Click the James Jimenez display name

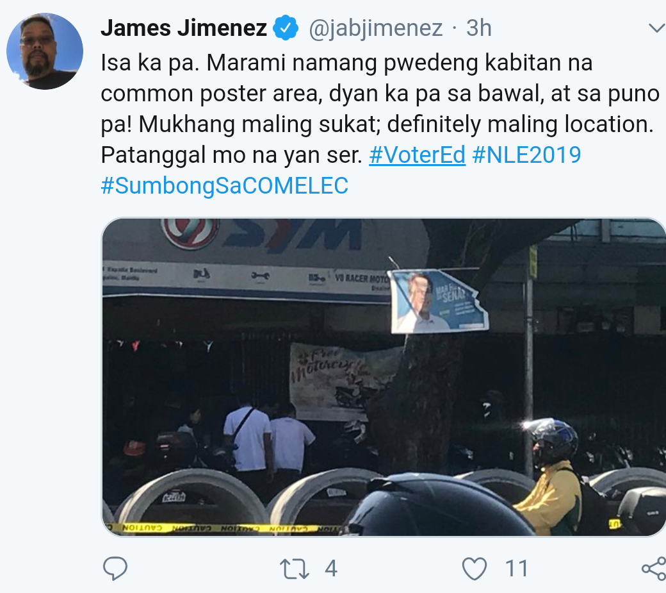[x=184, y=28]
